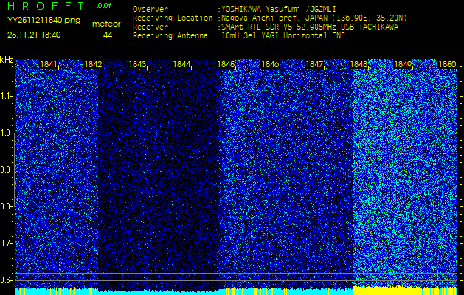Image resolution: width=464 pixels, height=295 pixels.
Task: Click the SMArt RTL-SDR V5 52.905MHz receiver value
Action: pyautogui.click(x=310, y=27)
